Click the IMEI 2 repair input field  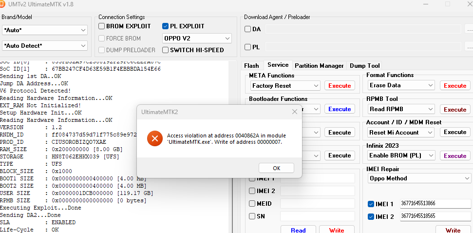435,216
